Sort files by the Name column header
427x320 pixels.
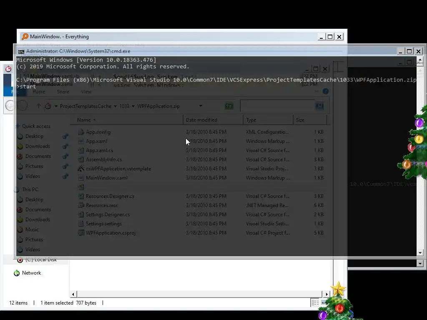127,120
